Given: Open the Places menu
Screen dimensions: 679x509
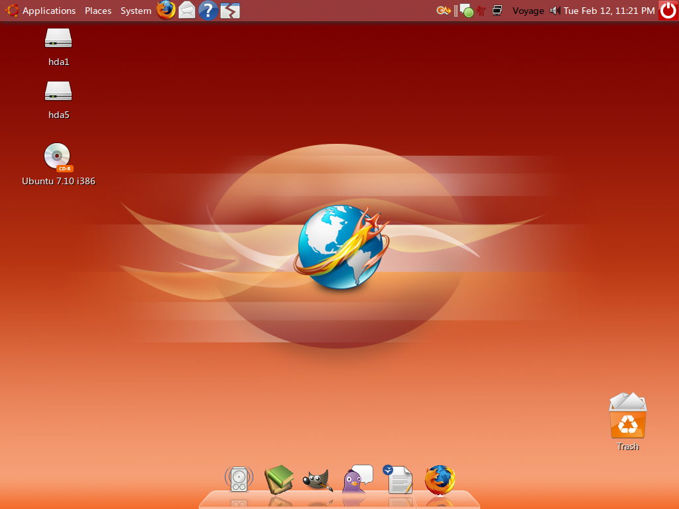Looking at the screenshot, I should point(98,11).
